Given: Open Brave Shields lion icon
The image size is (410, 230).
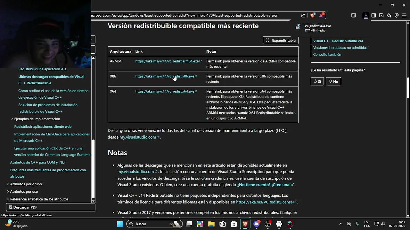Looking at the screenshot, I should pyautogui.click(x=313, y=15).
